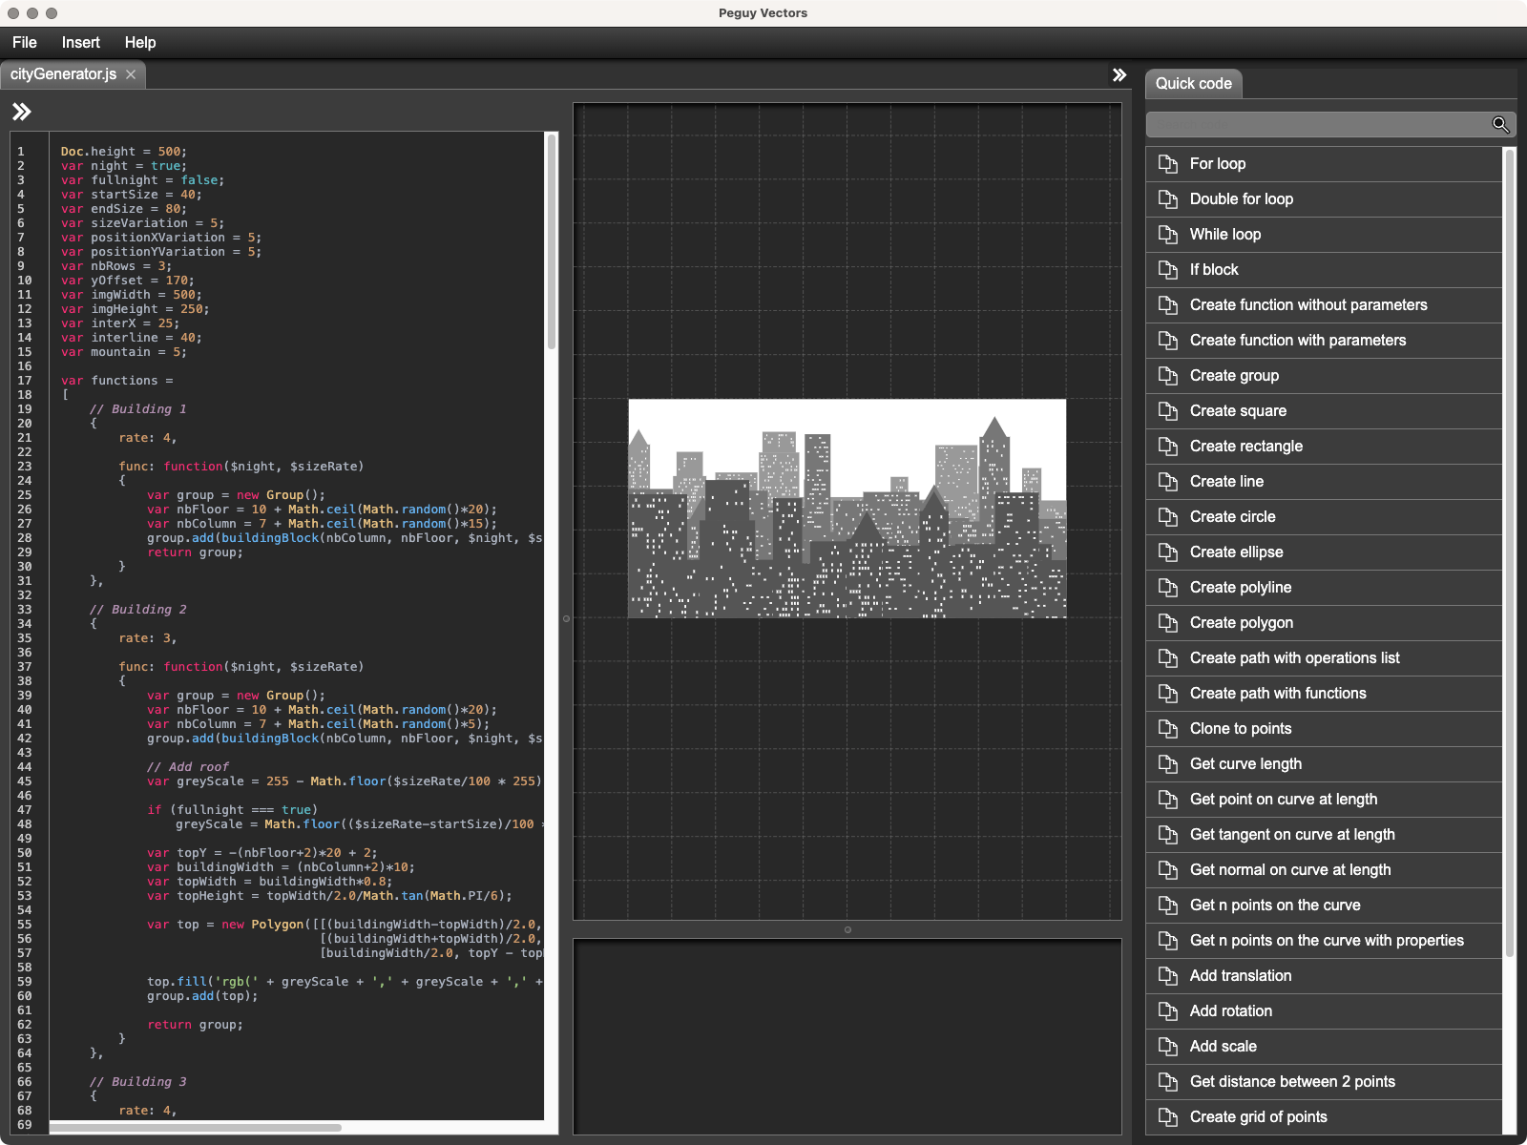Select the Quick code tab
Image resolution: width=1527 pixels, height=1145 pixels.
click(x=1194, y=84)
